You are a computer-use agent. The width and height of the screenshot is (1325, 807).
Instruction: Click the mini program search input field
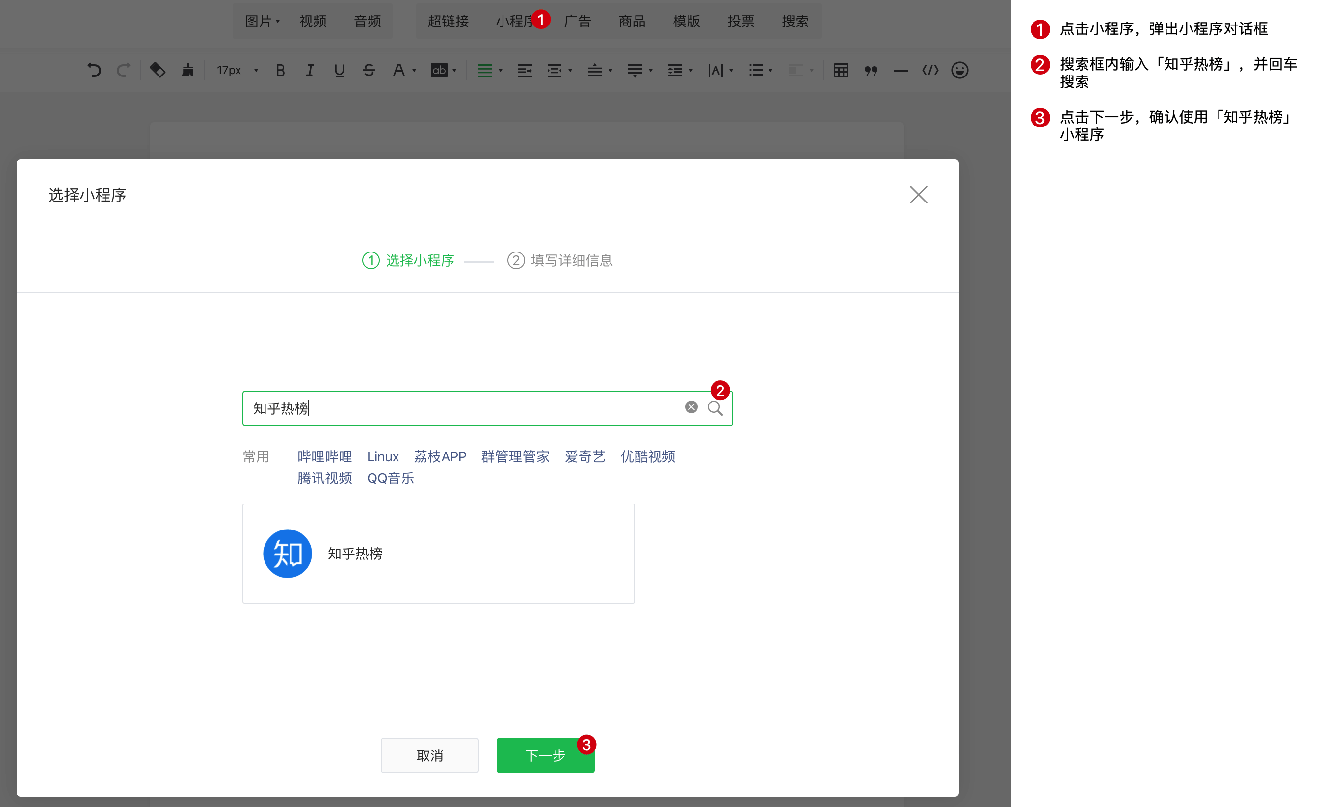487,408
